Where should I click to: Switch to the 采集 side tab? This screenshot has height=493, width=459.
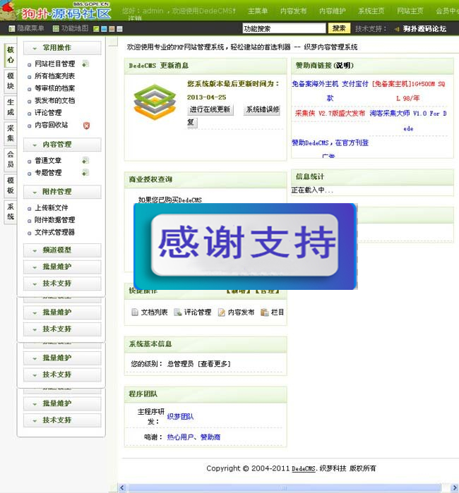click(11, 133)
